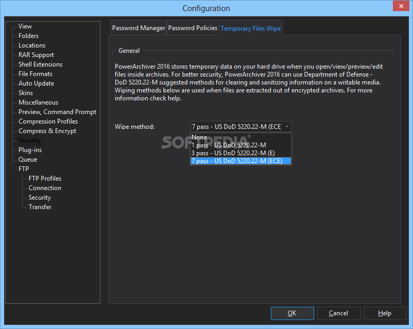Open Plug-ins settings
This screenshot has width=413, height=329.
[x=30, y=150]
